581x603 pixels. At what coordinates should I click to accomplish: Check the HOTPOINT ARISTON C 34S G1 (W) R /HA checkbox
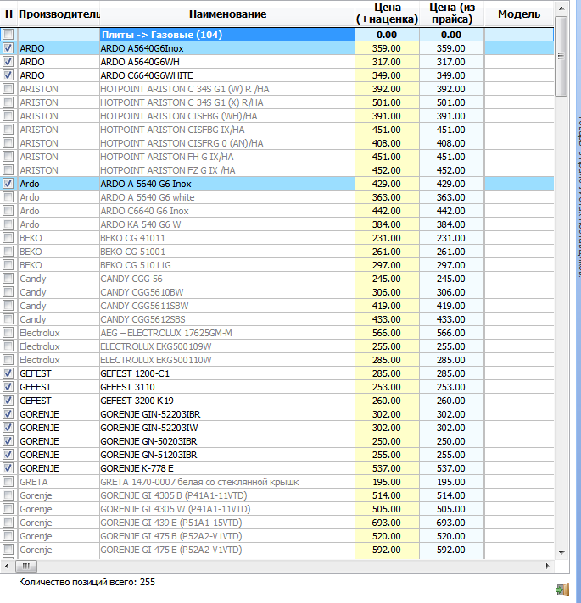click(8, 89)
